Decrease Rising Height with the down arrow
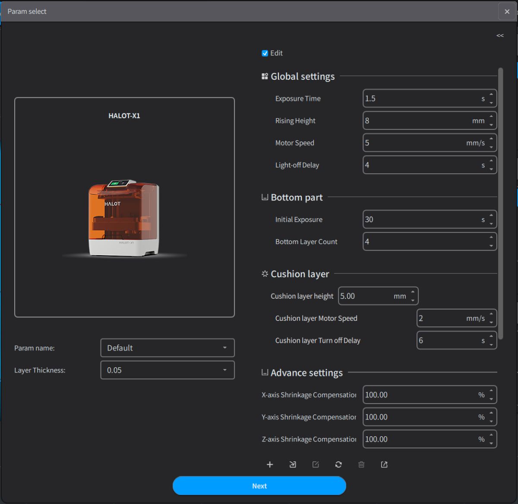 pyautogui.click(x=491, y=125)
